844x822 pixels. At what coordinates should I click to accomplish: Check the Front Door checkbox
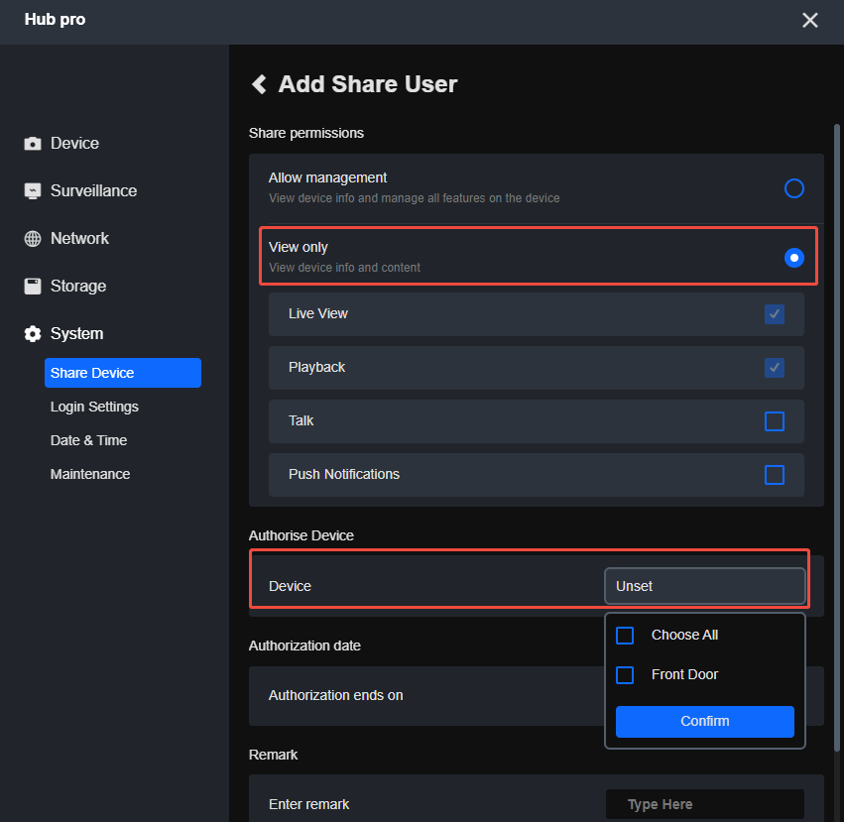(x=625, y=675)
